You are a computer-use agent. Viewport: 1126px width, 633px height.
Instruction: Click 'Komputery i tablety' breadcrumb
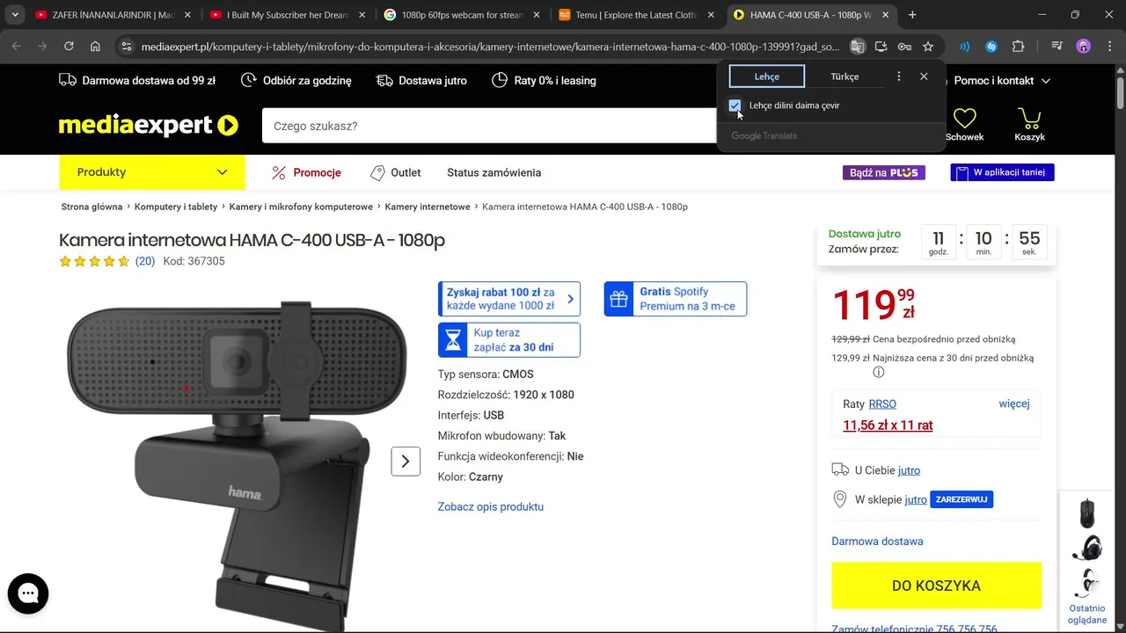click(176, 207)
